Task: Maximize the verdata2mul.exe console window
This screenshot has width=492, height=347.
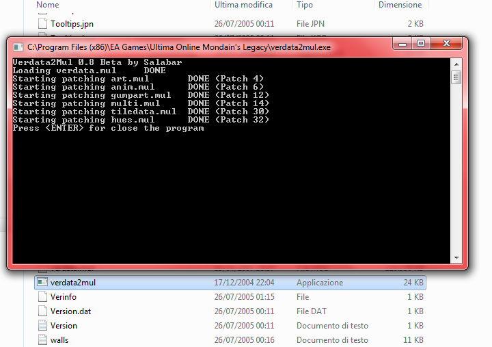Action: (421, 44)
